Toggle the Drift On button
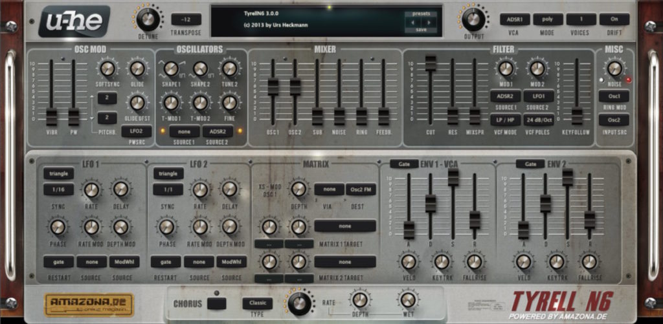 click(614, 19)
